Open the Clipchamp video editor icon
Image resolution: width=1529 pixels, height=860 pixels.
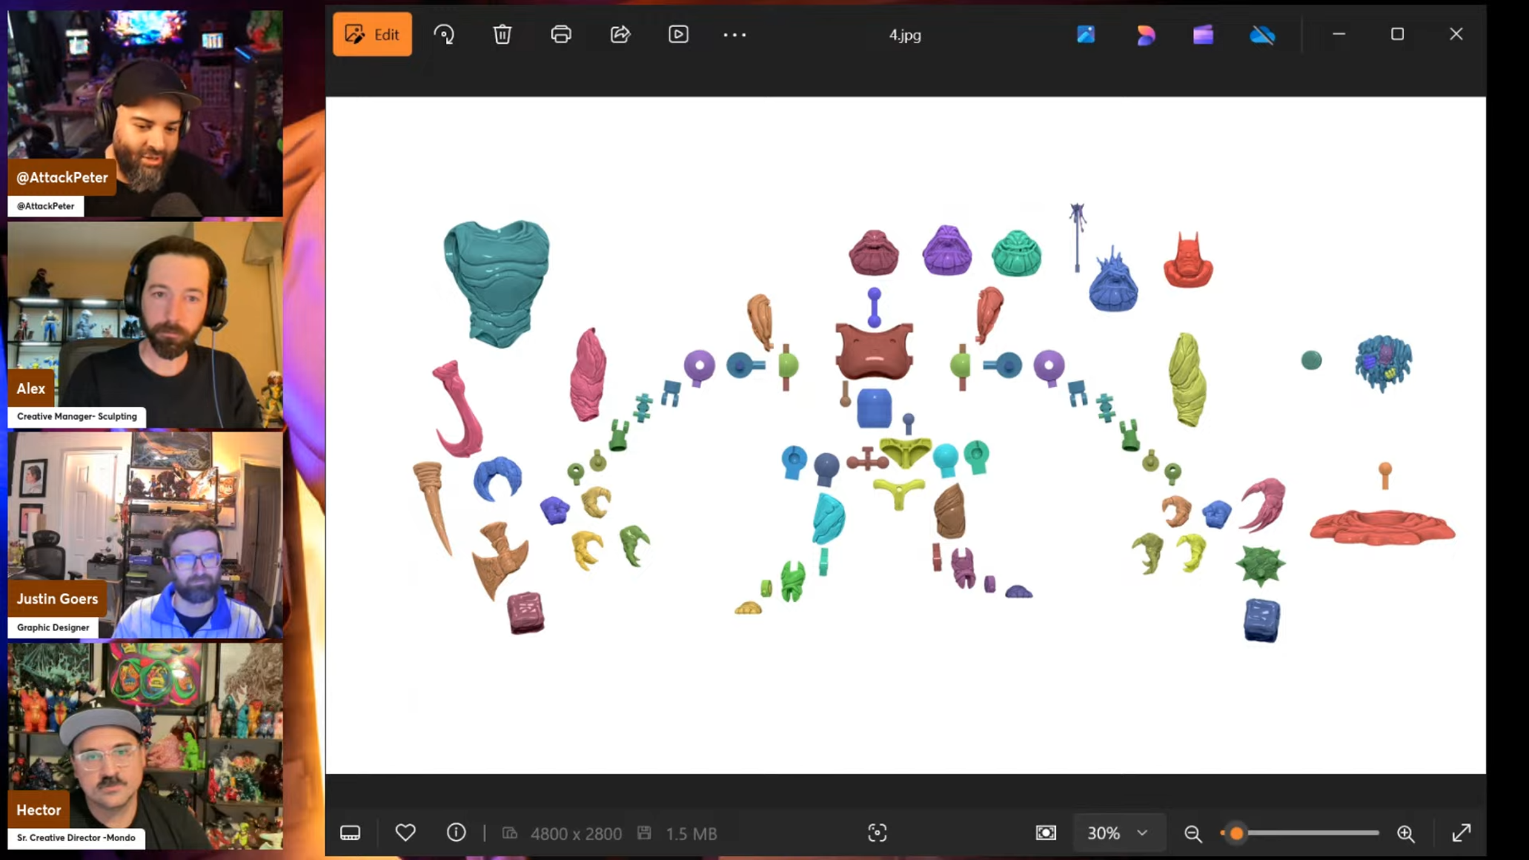(x=1203, y=35)
